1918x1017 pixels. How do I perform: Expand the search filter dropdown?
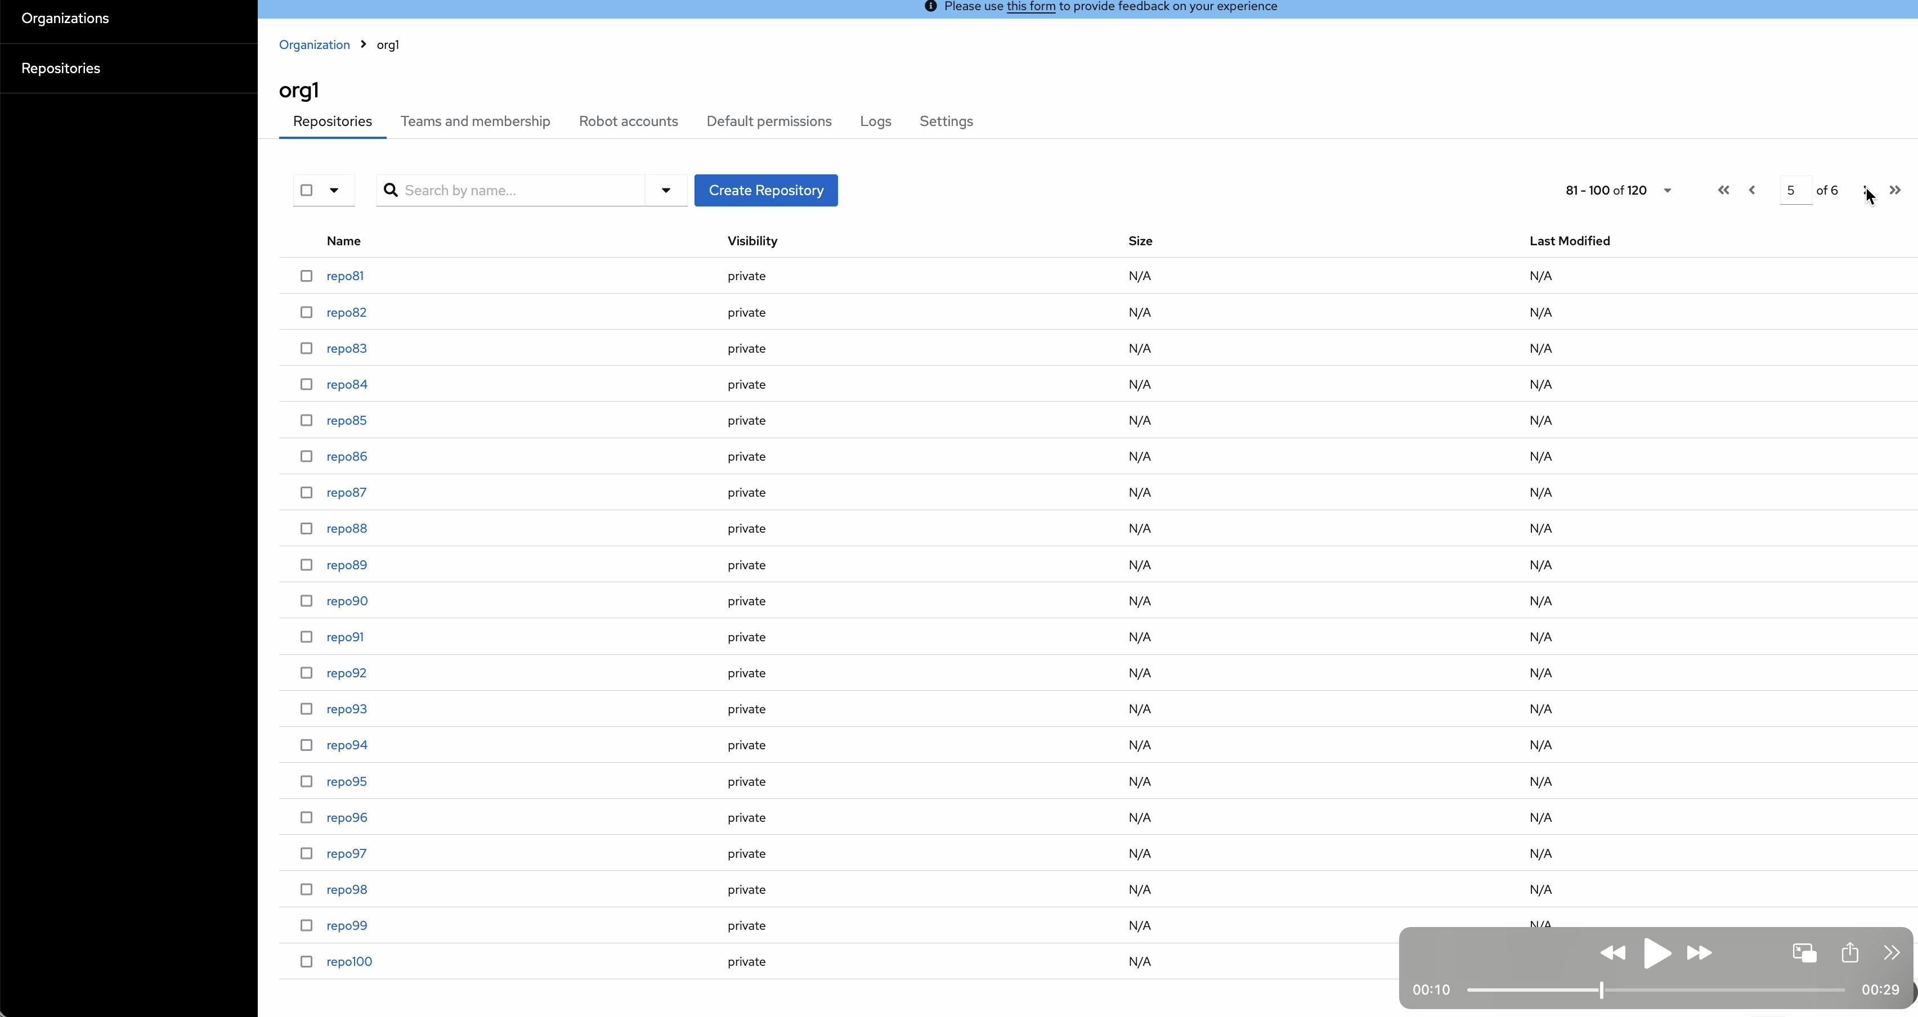click(x=666, y=191)
